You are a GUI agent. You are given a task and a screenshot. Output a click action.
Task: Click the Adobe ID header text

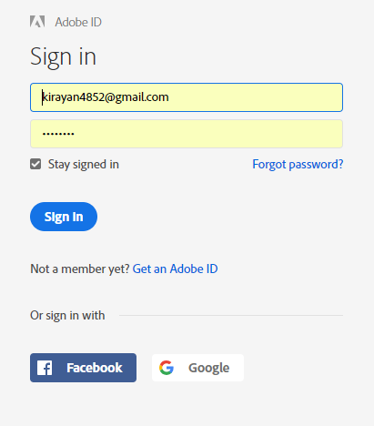point(78,22)
